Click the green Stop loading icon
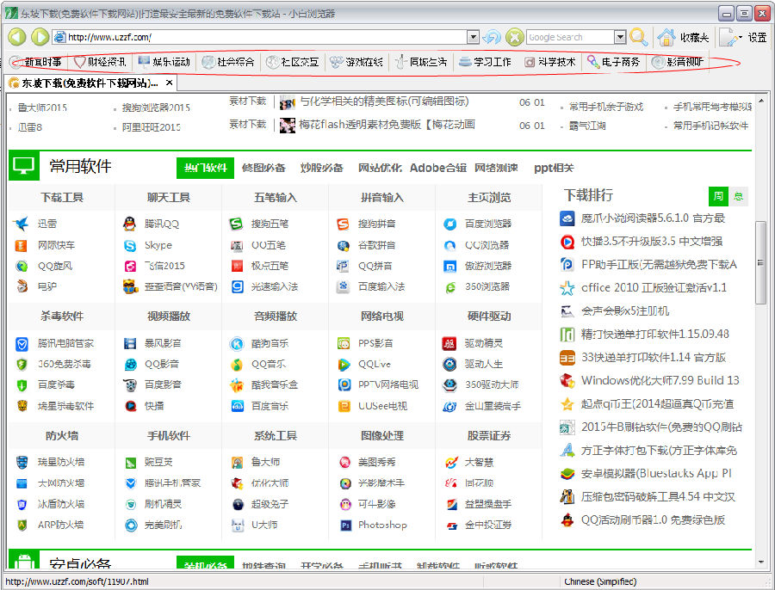This screenshot has width=775, height=590. coord(515,37)
